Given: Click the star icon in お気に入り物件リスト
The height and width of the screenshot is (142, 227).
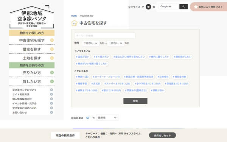Looking at the screenshot, I should tap(196, 7).
